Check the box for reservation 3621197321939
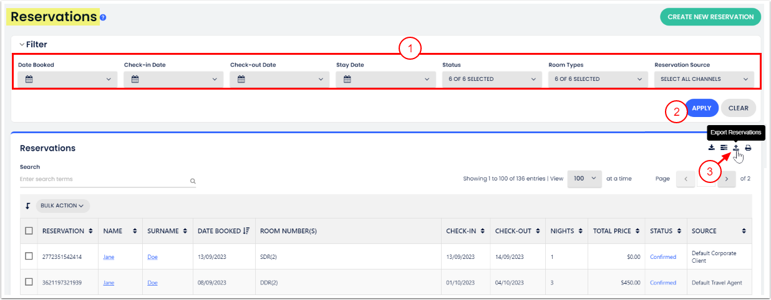The height and width of the screenshot is (300, 771). click(x=29, y=282)
